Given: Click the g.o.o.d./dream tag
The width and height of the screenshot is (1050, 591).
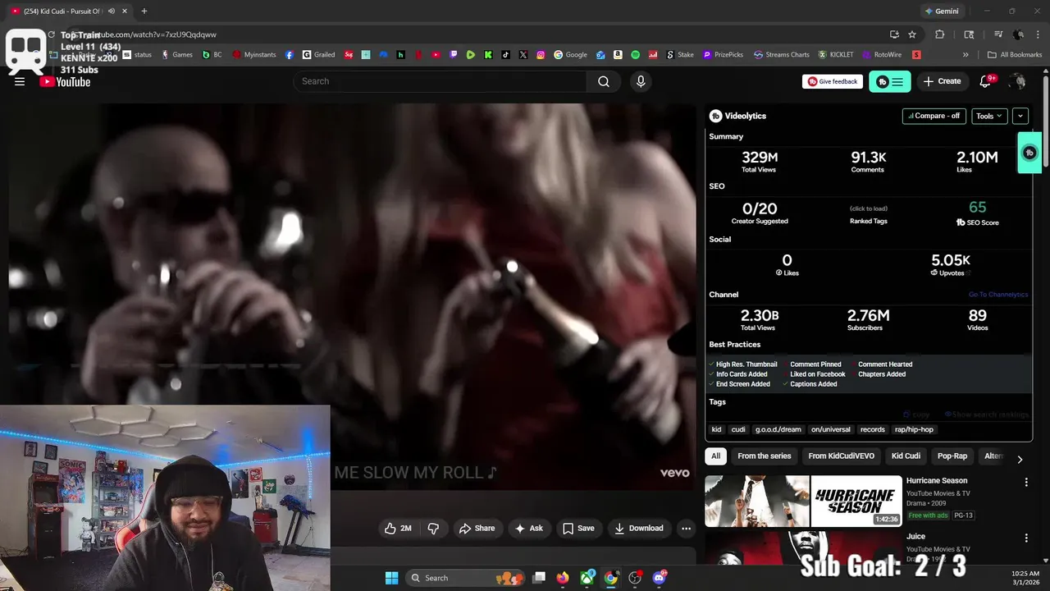Looking at the screenshot, I should tap(778, 429).
